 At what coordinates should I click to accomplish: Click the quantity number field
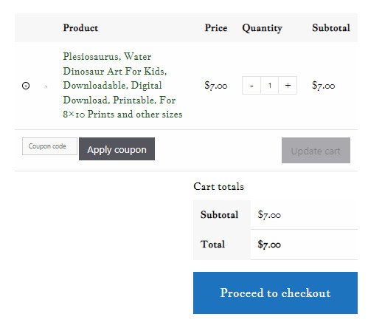coord(270,86)
